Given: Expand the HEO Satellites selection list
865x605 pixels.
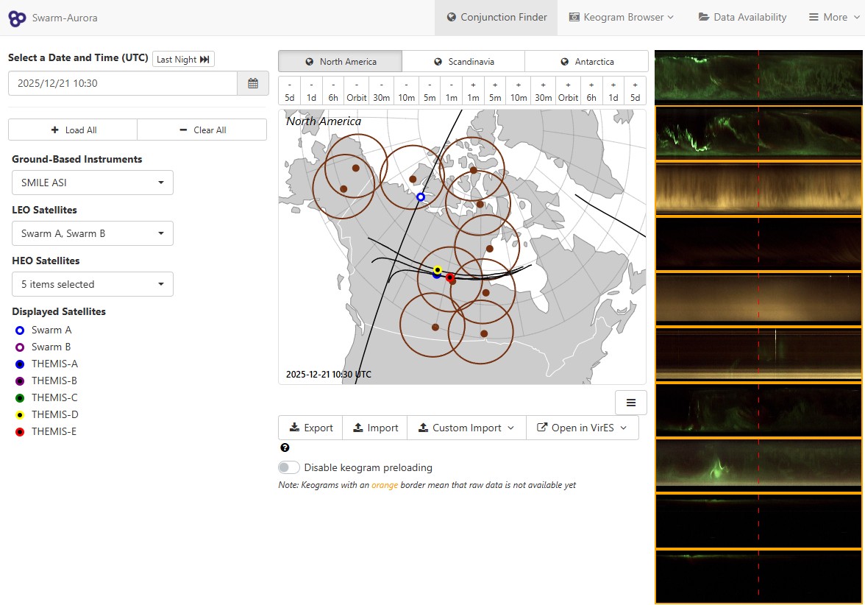Looking at the screenshot, I should point(92,284).
